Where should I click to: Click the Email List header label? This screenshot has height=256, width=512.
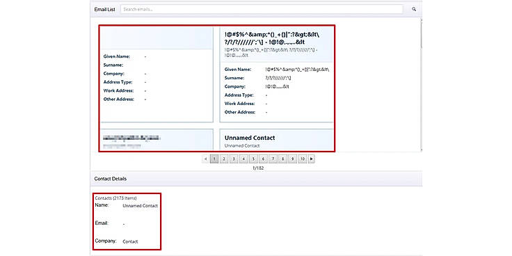point(104,10)
